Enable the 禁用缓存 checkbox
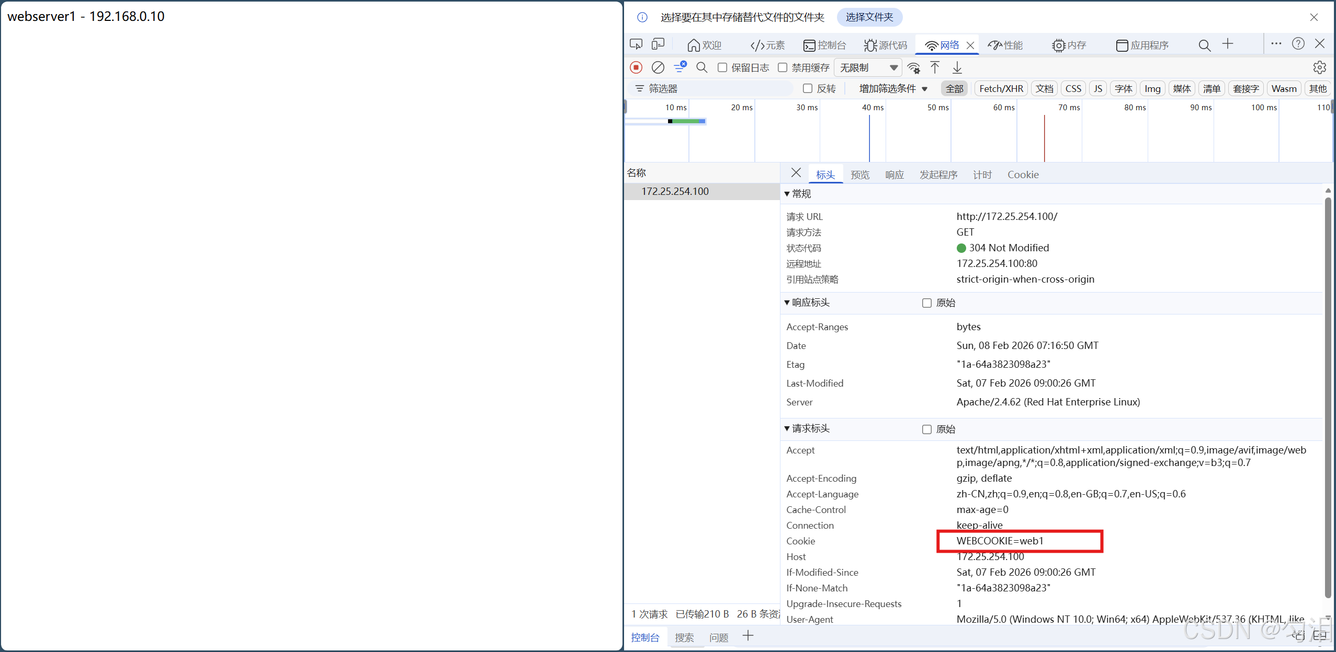 click(783, 67)
